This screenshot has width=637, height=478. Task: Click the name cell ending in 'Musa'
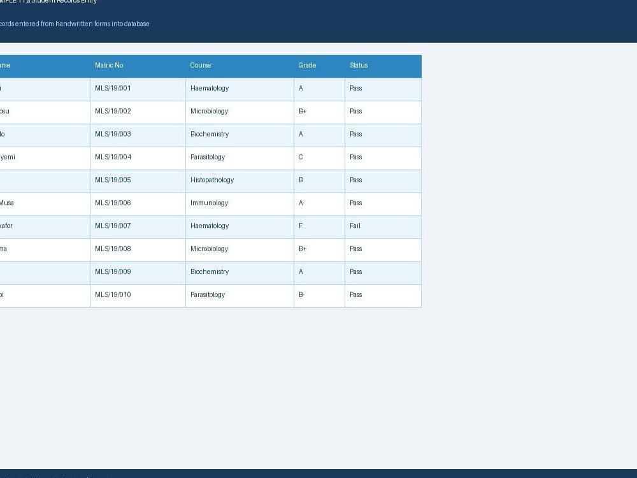pyautogui.click(x=45, y=204)
